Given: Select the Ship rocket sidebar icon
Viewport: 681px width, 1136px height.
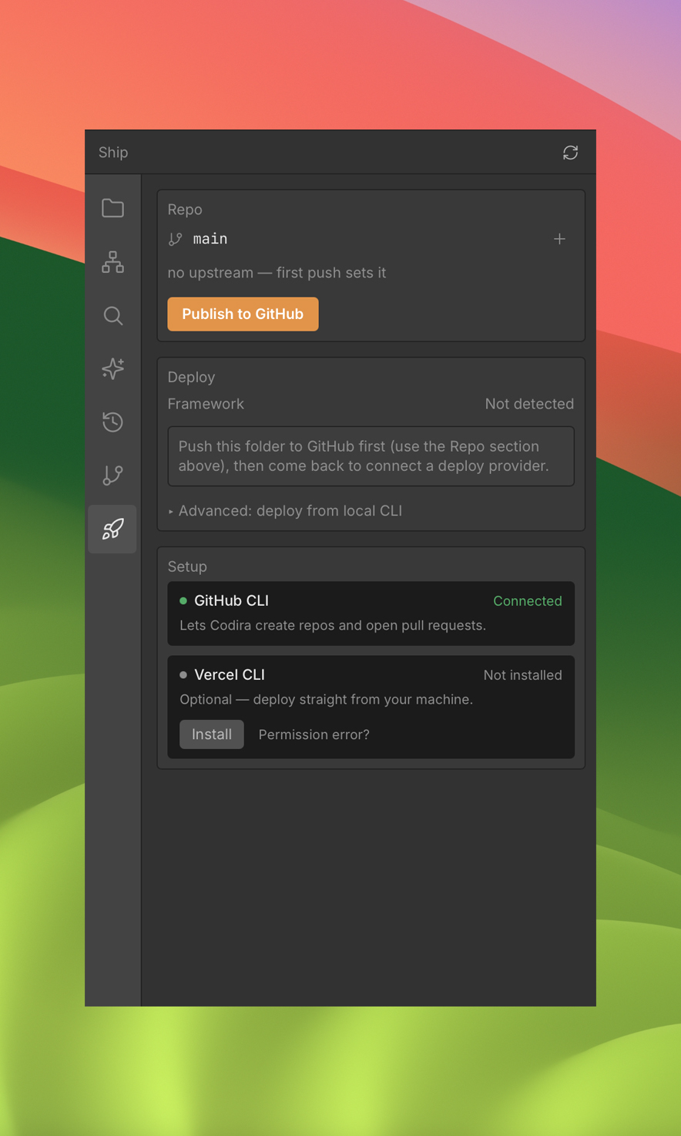Looking at the screenshot, I should pyautogui.click(x=112, y=529).
